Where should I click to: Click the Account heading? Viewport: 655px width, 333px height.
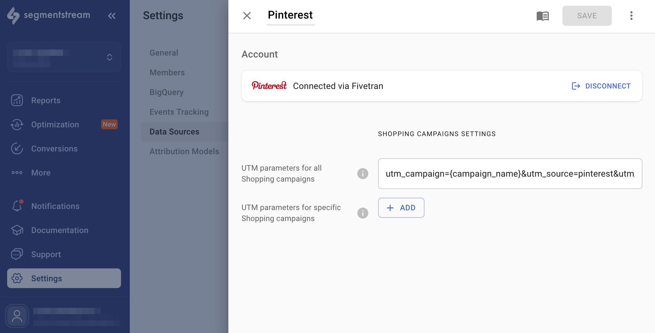tap(259, 54)
